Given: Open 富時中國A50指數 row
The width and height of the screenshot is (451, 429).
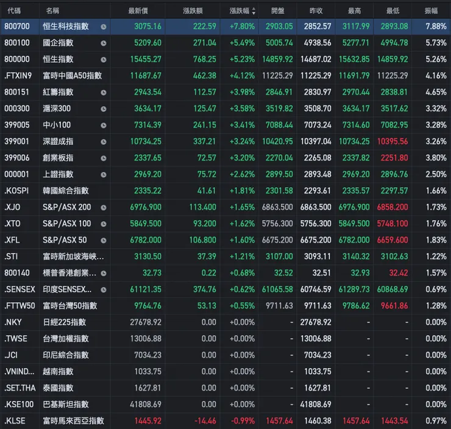Looking at the screenshot, I should coord(225,76).
